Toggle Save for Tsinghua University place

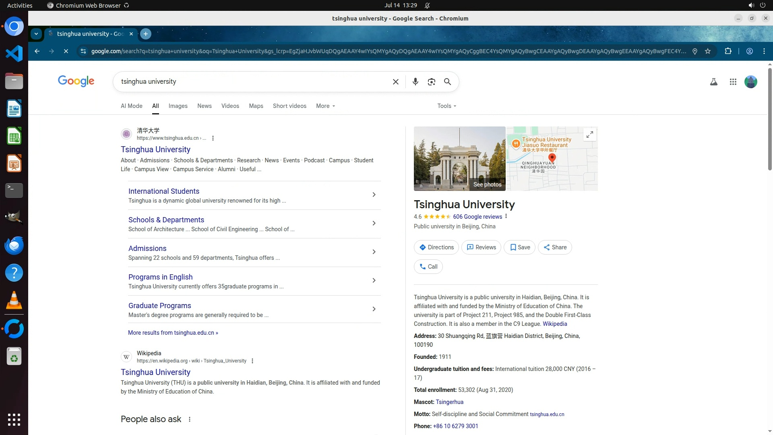pos(519,247)
